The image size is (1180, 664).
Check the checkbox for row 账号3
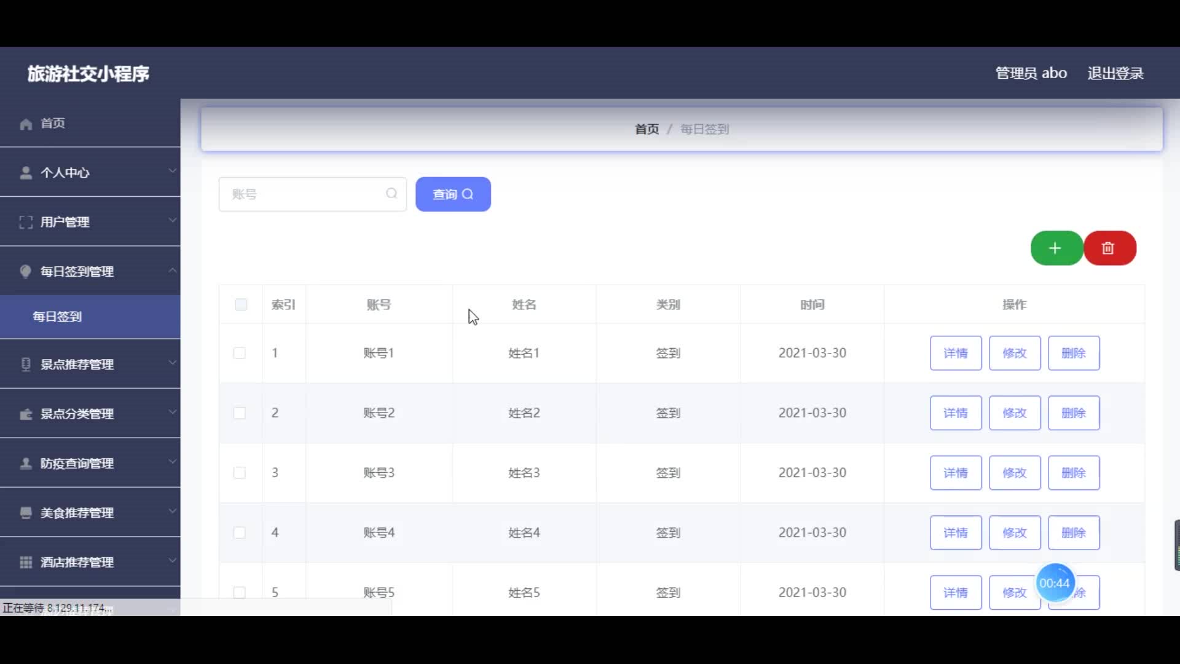point(240,473)
